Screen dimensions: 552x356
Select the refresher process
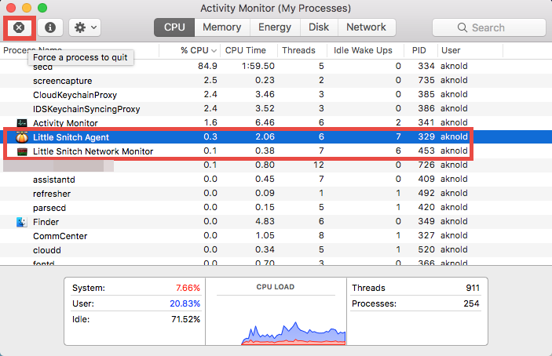click(x=52, y=194)
